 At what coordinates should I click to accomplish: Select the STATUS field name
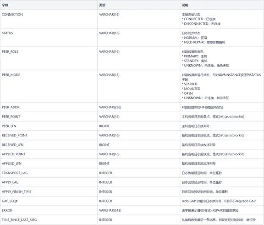pos(7,33)
